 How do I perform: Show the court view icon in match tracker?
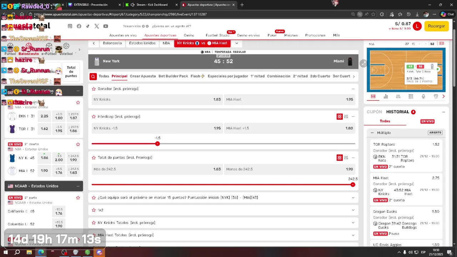(x=373, y=96)
